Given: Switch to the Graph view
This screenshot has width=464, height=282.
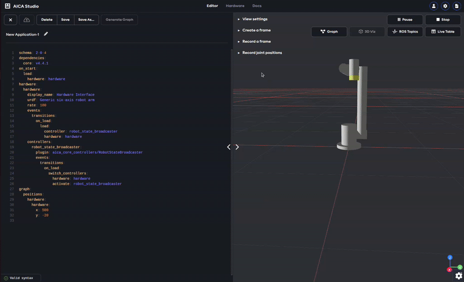Looking at the screenshot, I should click(329, 32).
